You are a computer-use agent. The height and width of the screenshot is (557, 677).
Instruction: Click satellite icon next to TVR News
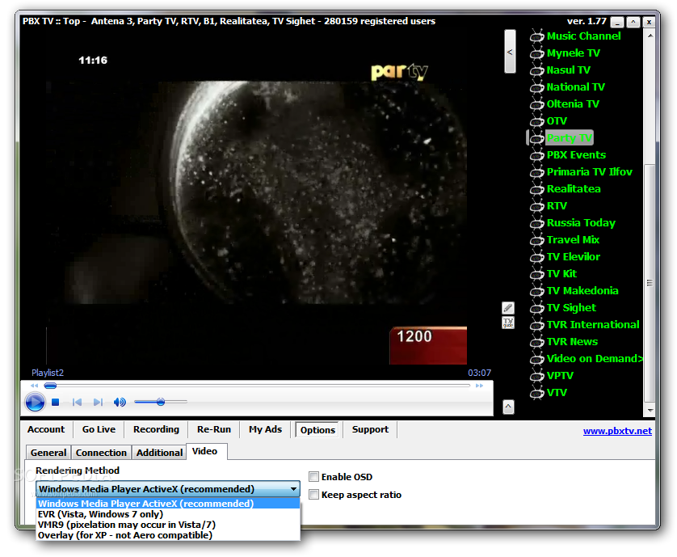pyautogui.click(x=536, y=342)
